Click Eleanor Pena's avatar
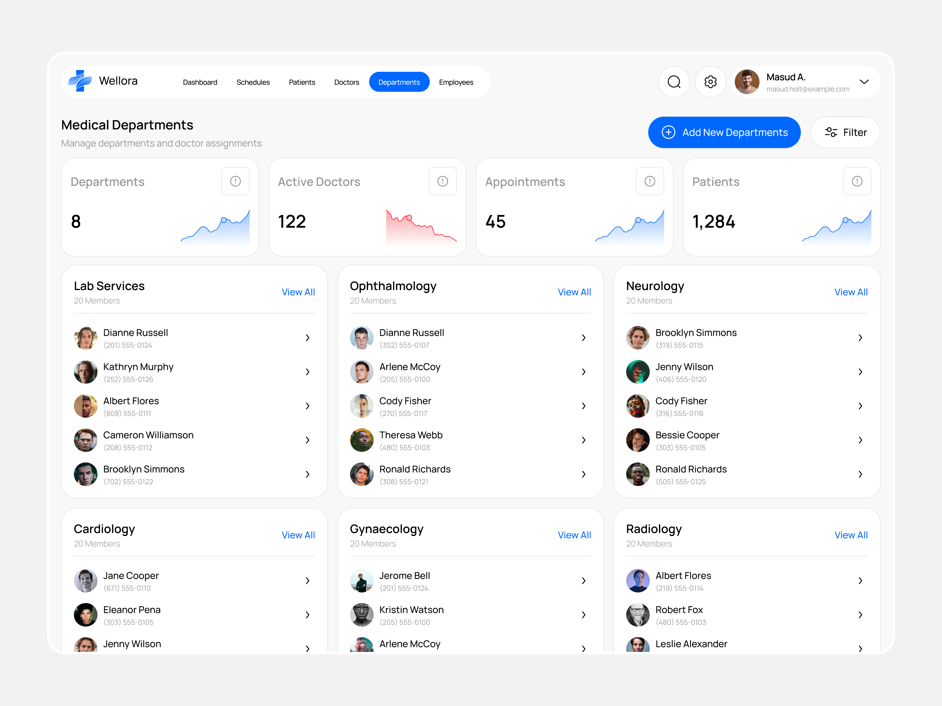942x706 pixels. coord(86,615)
